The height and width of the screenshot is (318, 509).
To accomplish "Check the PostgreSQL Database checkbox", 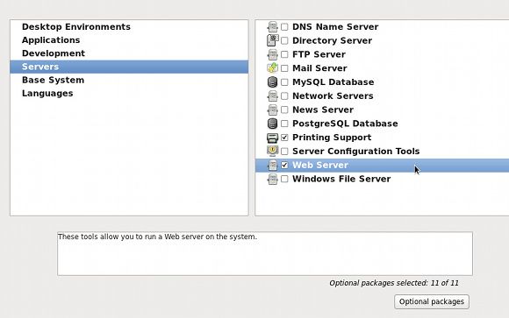I will point(284,124).
